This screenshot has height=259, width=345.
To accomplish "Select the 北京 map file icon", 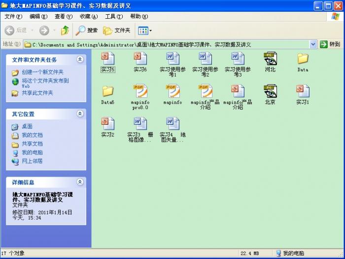I will click(x=270, y=92).
